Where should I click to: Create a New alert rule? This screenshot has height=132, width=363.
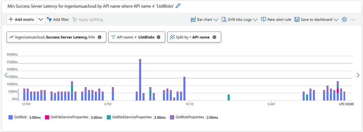(x=276, y=20)
